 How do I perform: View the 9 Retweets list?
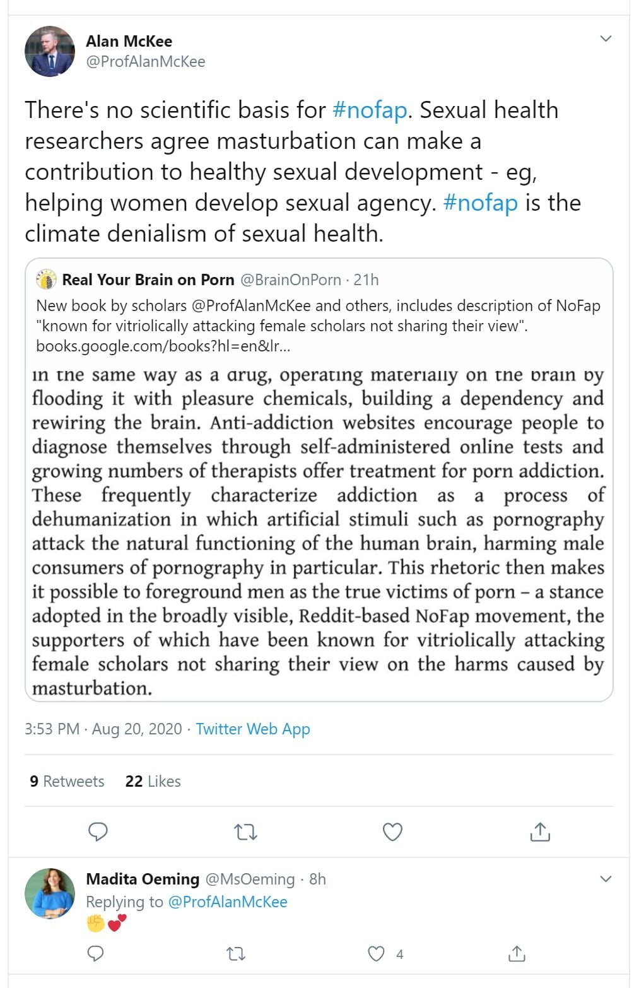[67, 781]
